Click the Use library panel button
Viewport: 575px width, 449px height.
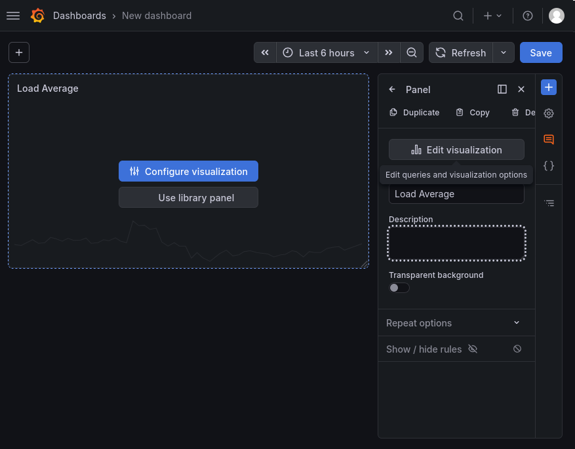pyautogui.click(x=188, y=197)
